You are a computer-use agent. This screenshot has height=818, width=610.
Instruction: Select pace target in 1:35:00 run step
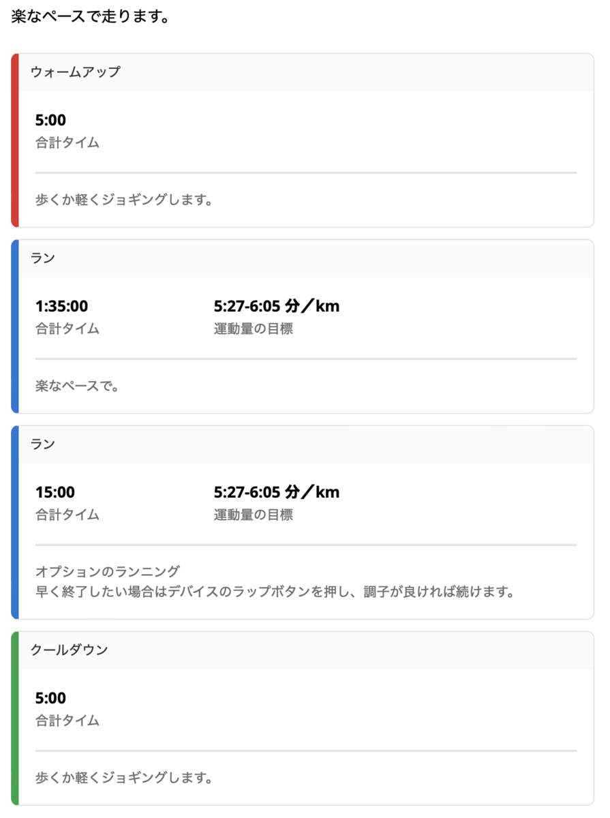click(x=277, y=307)
